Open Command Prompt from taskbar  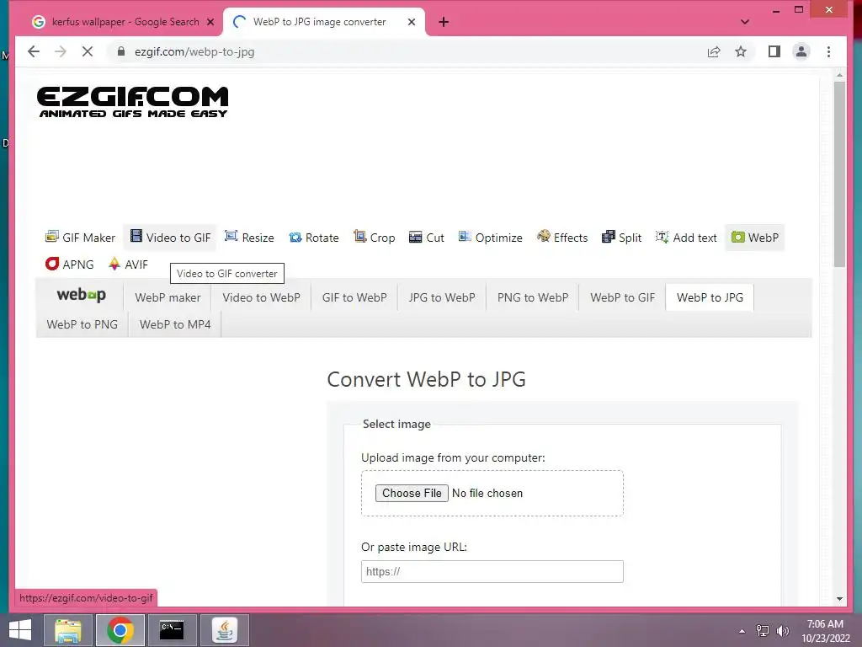coord(172,630)
